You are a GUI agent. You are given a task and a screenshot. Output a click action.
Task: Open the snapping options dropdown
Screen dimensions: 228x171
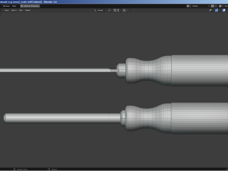(x=119, y=10)
